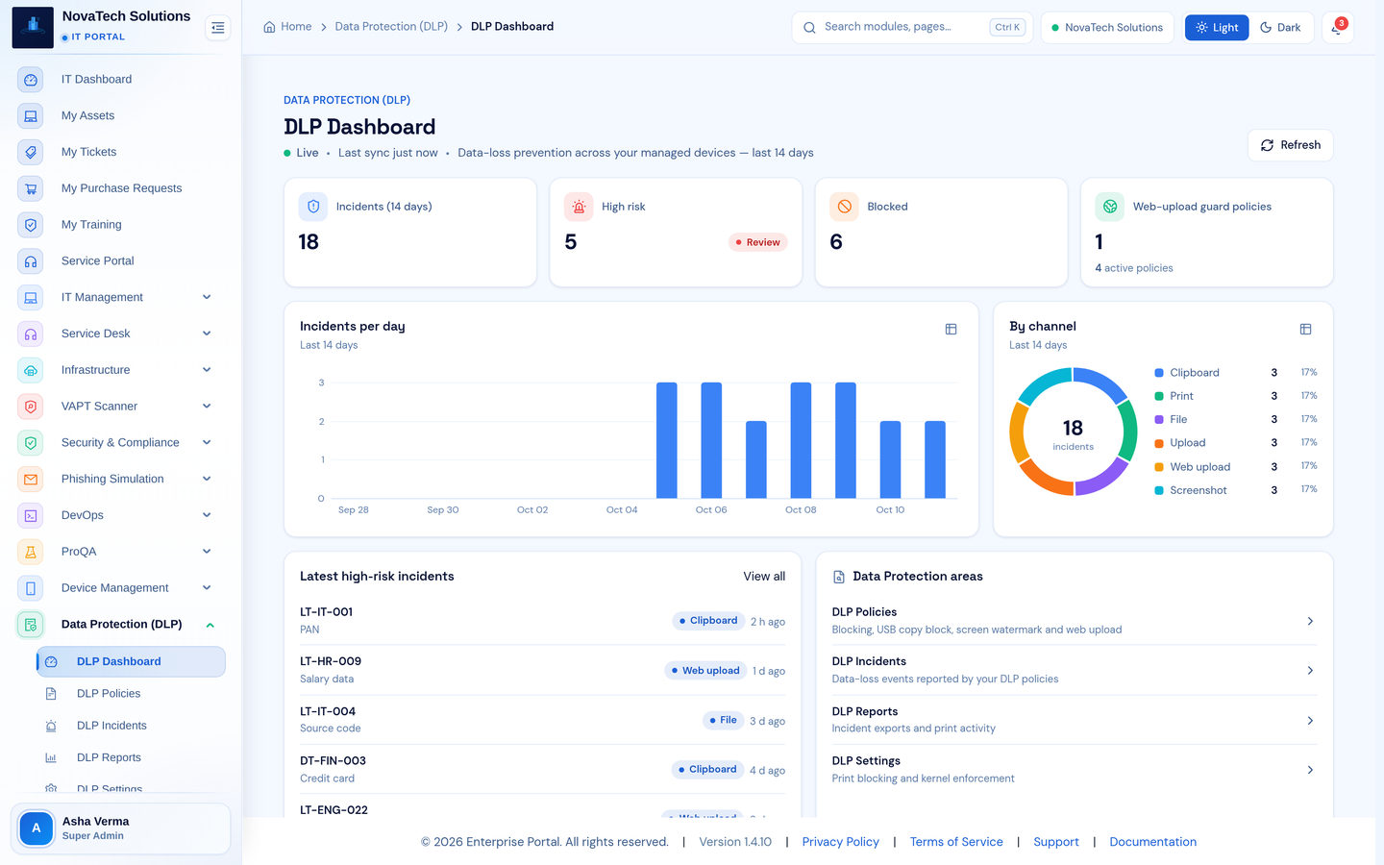The height and width of the screenshot is (865, 1384).
Task: Click the VAPT Scanner shield icon
Action: (31, 407)
